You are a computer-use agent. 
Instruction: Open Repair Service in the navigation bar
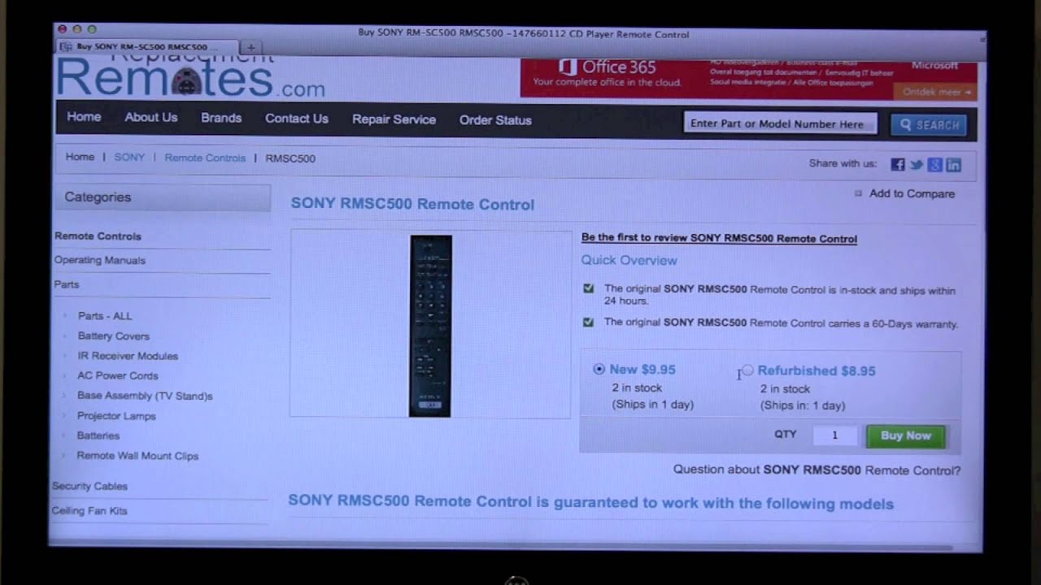point(394,119)
